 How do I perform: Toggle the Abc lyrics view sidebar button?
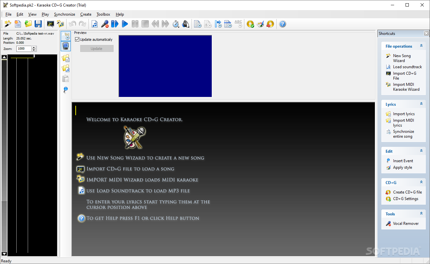coord(66,36)
